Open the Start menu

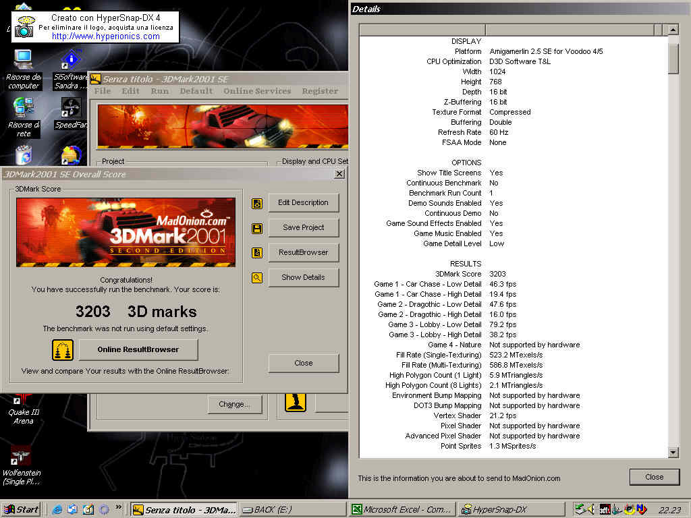click(21, 510)
